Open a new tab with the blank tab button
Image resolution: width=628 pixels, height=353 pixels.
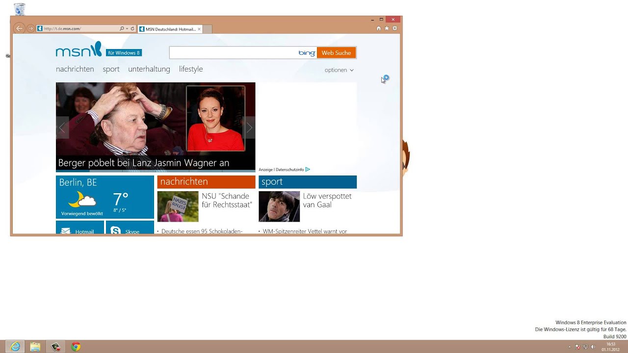[x=207, y=29]
